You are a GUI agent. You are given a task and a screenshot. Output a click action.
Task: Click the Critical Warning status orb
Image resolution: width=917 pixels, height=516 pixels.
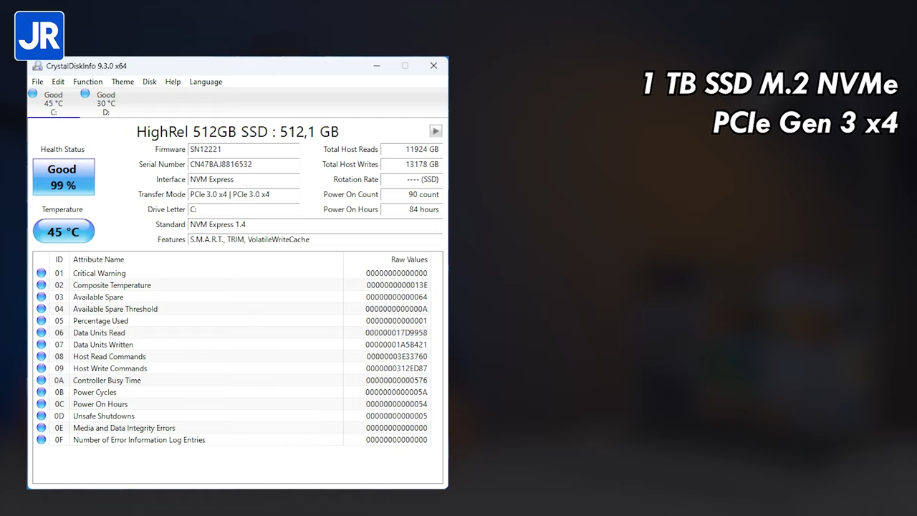42,273
